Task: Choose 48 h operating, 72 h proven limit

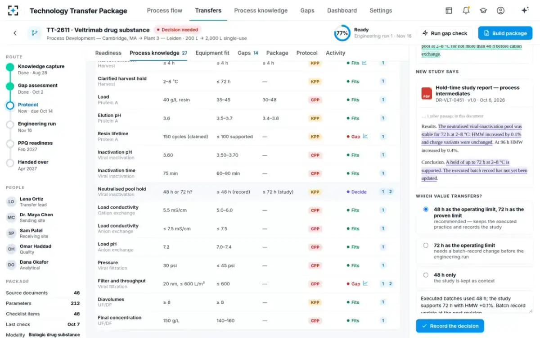Action: [x=426, y=210]
